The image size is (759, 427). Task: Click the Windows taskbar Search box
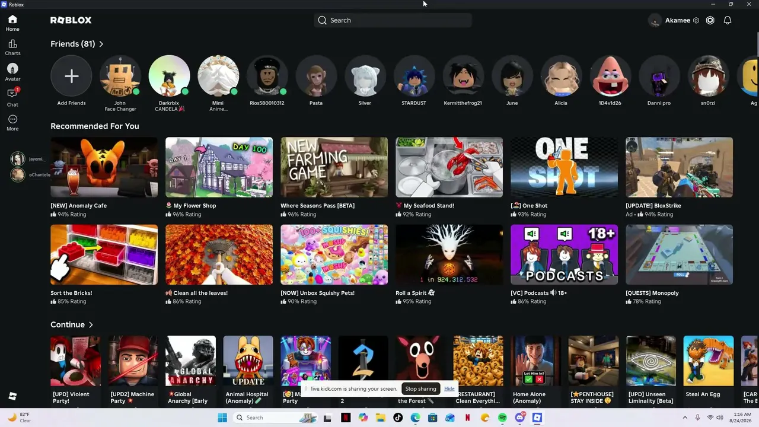(x=275, y=418)
